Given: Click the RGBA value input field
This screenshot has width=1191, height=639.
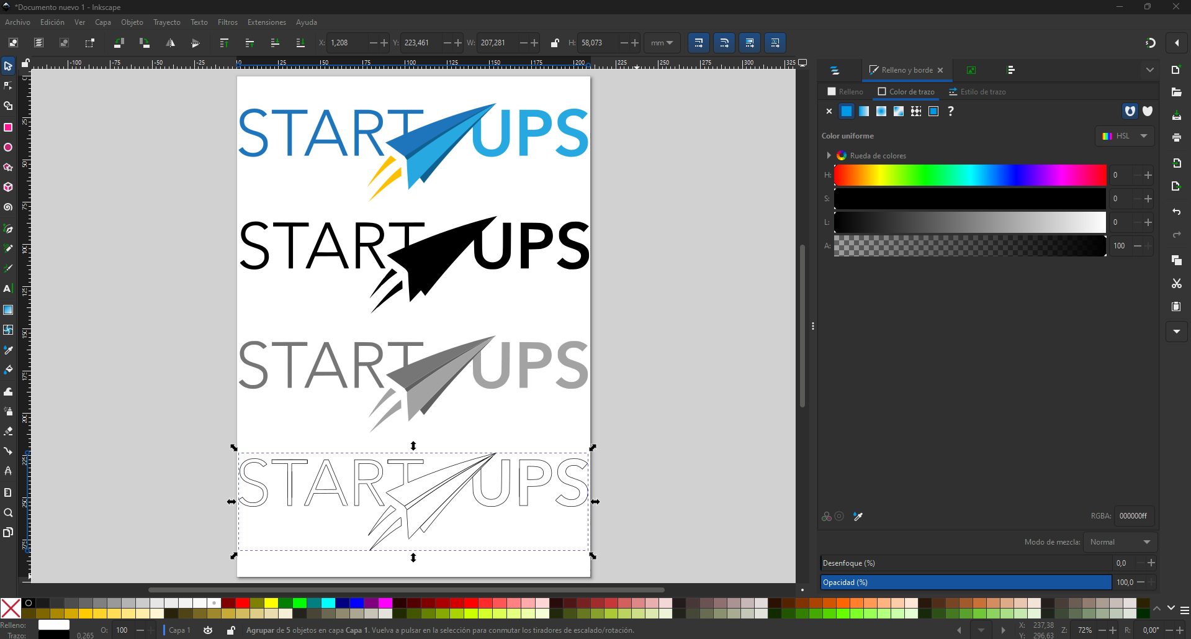Looking at the screenshot, I should (x=1133, y=515).
